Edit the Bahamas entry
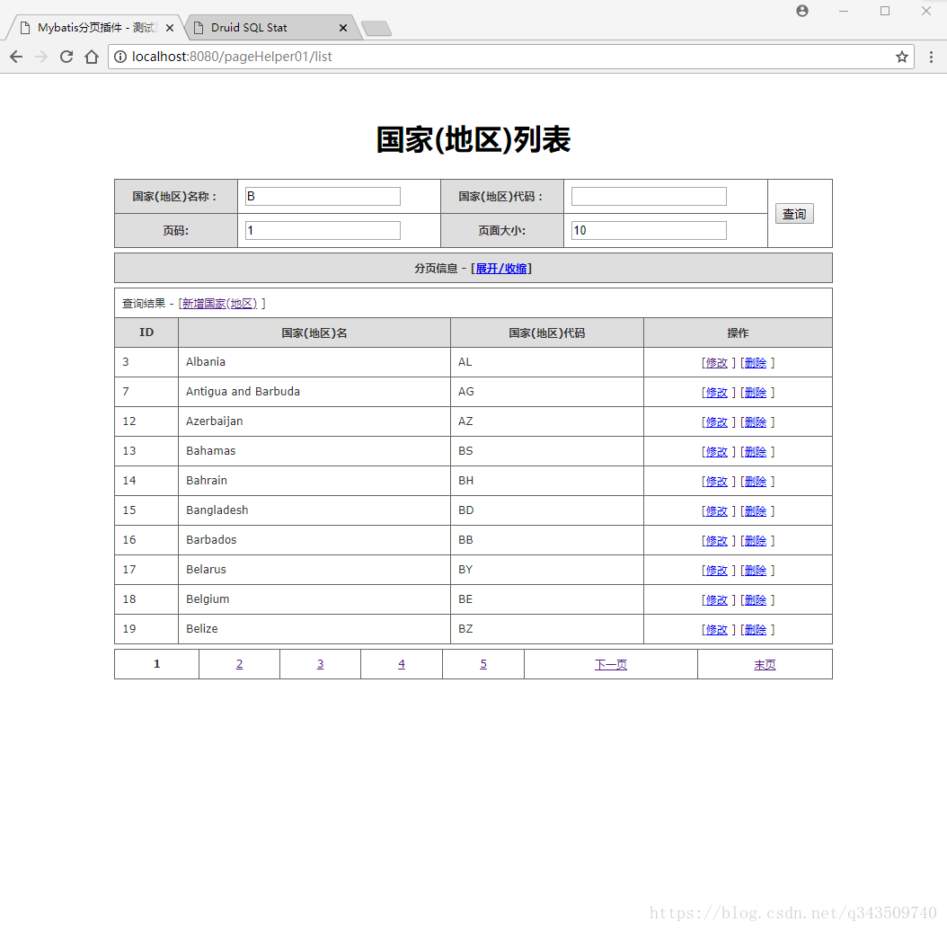This screenshot has height=931, width=947. [x=717, y=451]
